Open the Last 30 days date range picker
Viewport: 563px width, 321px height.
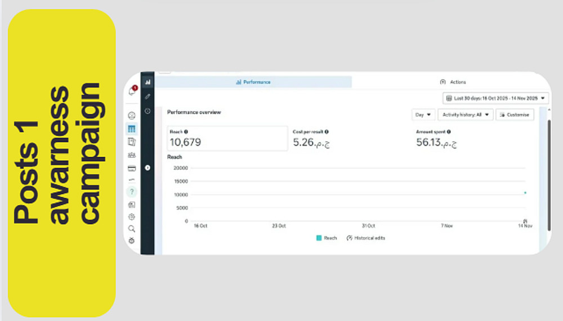click(495, 98)
